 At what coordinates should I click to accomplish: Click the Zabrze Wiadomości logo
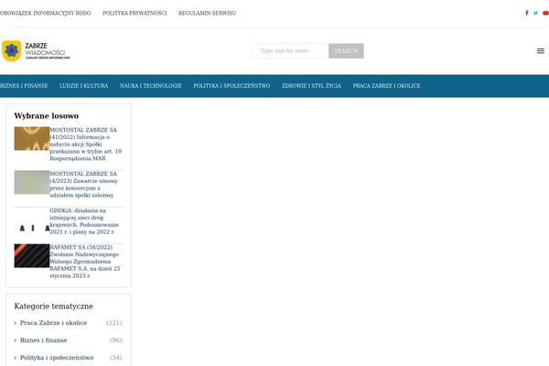point(36,51)
